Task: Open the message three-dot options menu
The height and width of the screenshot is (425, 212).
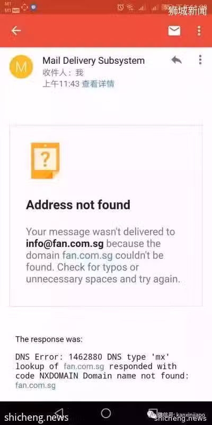Action: coord(200,59)
